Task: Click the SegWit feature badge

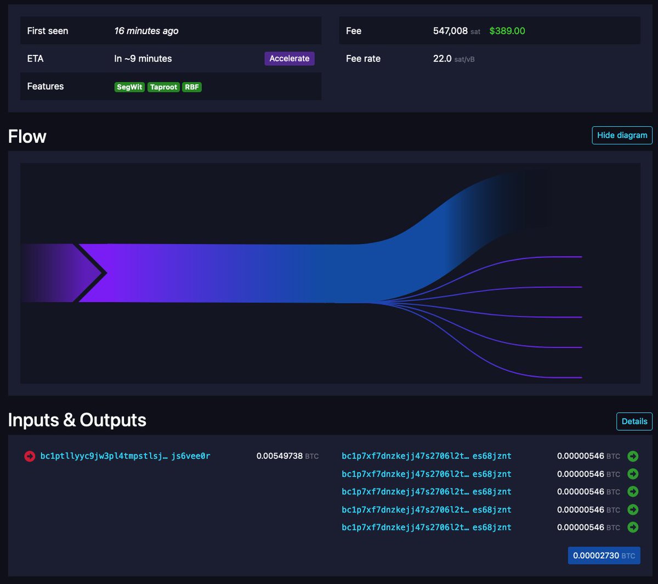Action: [x=129, y=87]
